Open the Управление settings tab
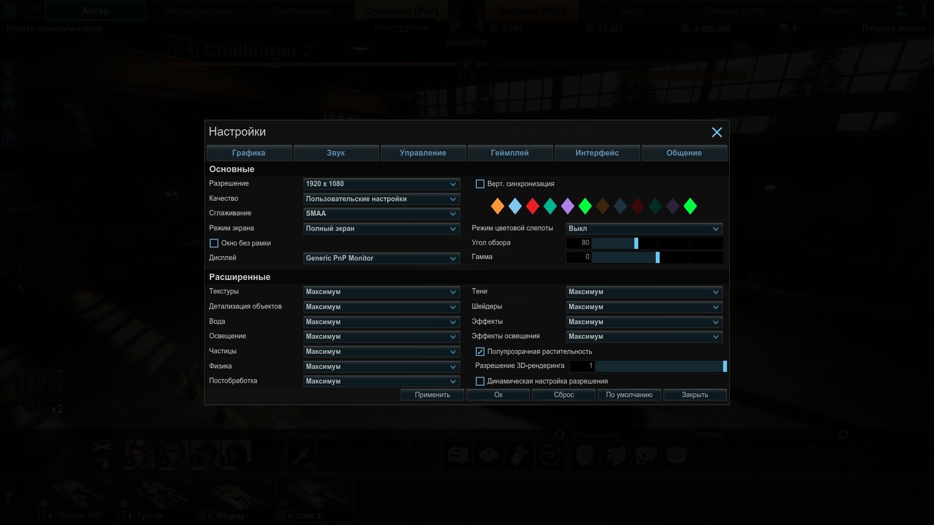The width and height of the screenshot is (934, 525). pos(423,153)
